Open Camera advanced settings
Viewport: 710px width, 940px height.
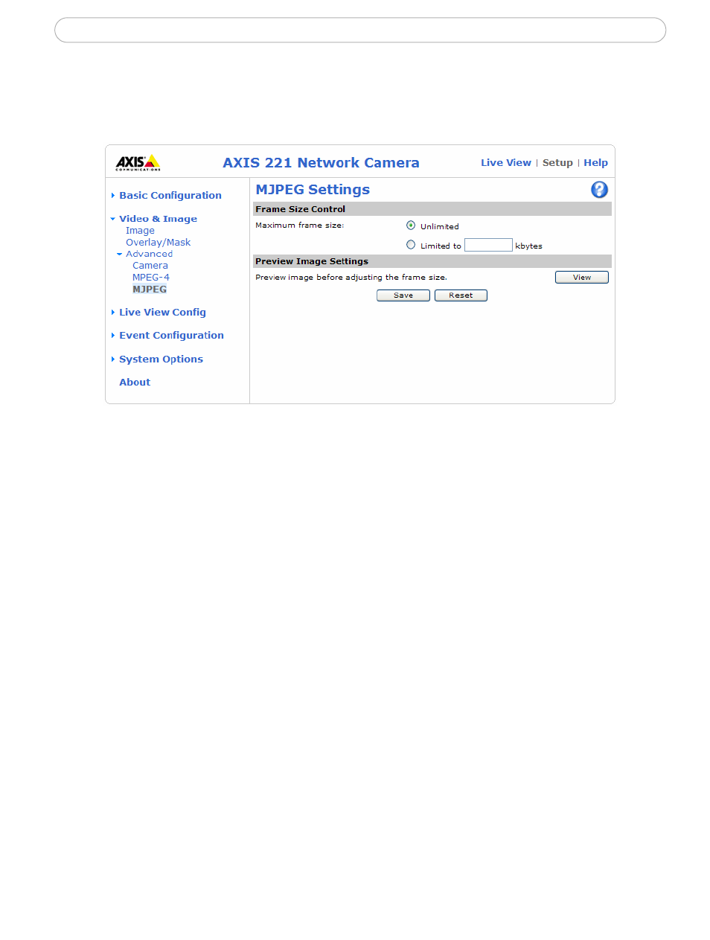(x=150, y=266)
